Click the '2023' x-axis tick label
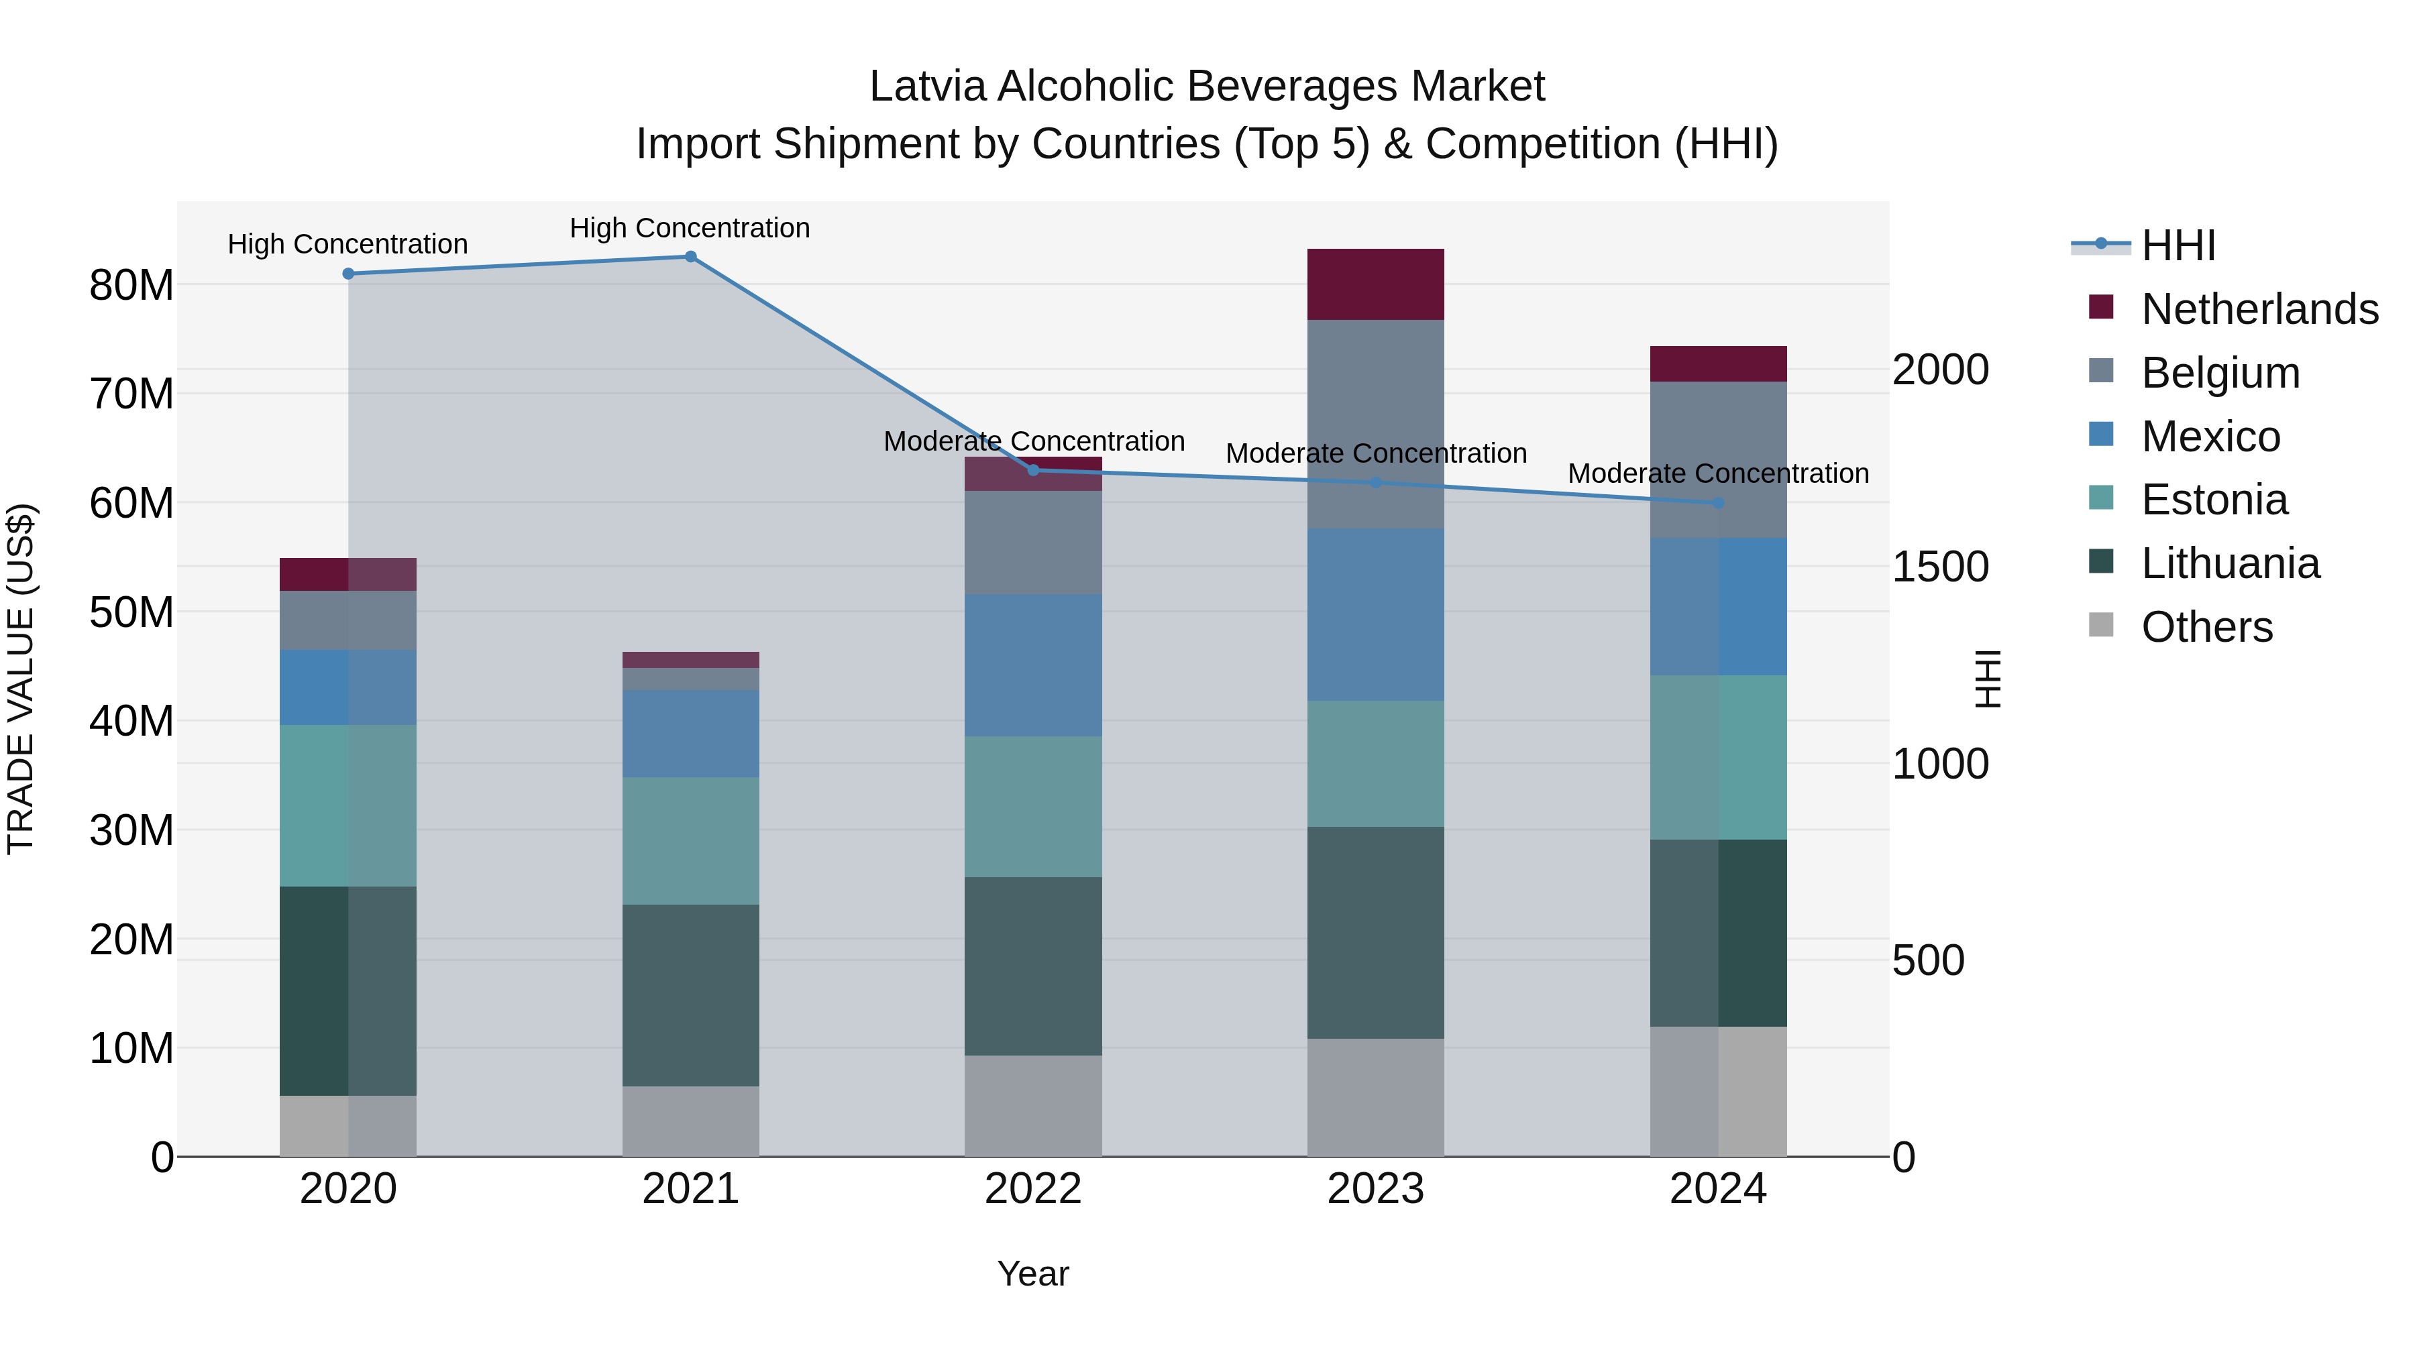The image size is (2415, 1358). 1375,1189
